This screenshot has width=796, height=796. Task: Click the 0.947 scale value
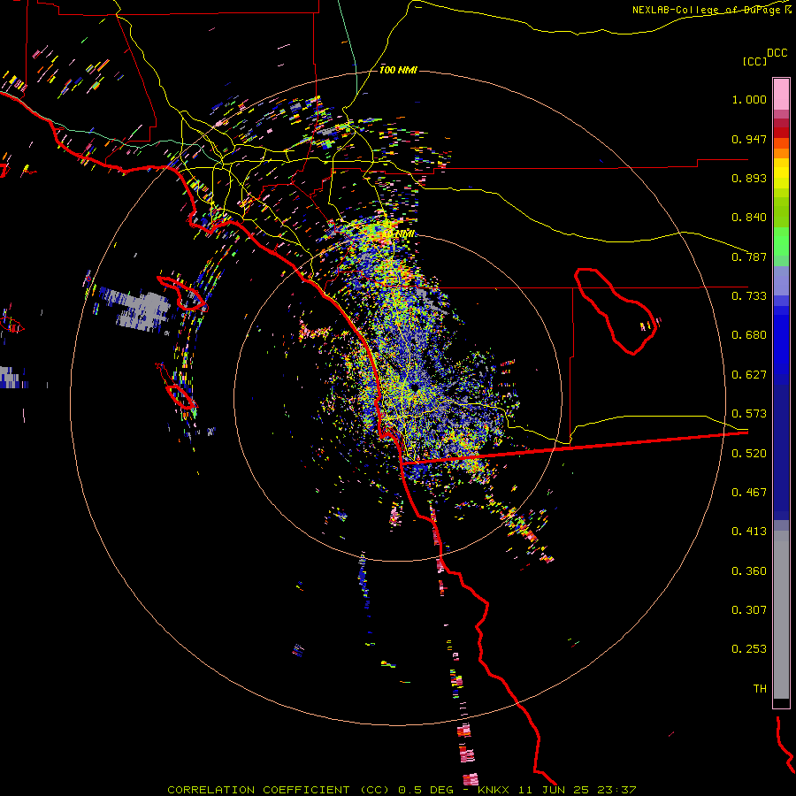coord(749,139)
